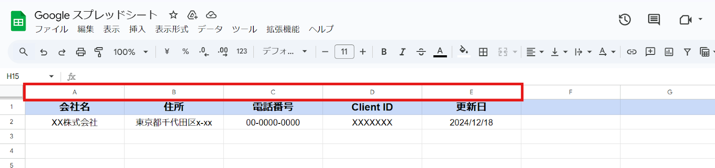Open the Google Sheets home icon
715x168 pixels.
click(x=18, y=21)
